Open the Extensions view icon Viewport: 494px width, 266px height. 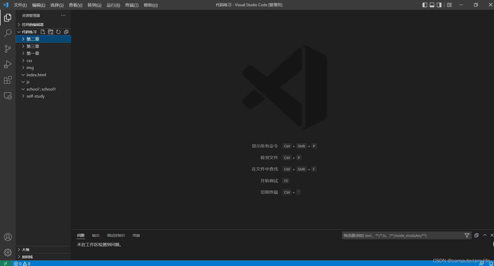coord(8,80)
